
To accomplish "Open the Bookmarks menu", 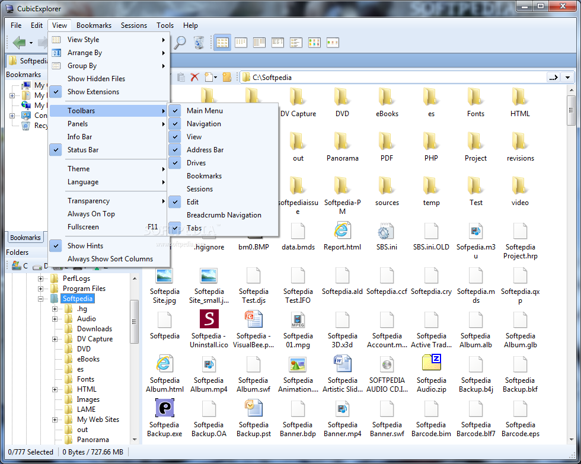I will point(94,25).
